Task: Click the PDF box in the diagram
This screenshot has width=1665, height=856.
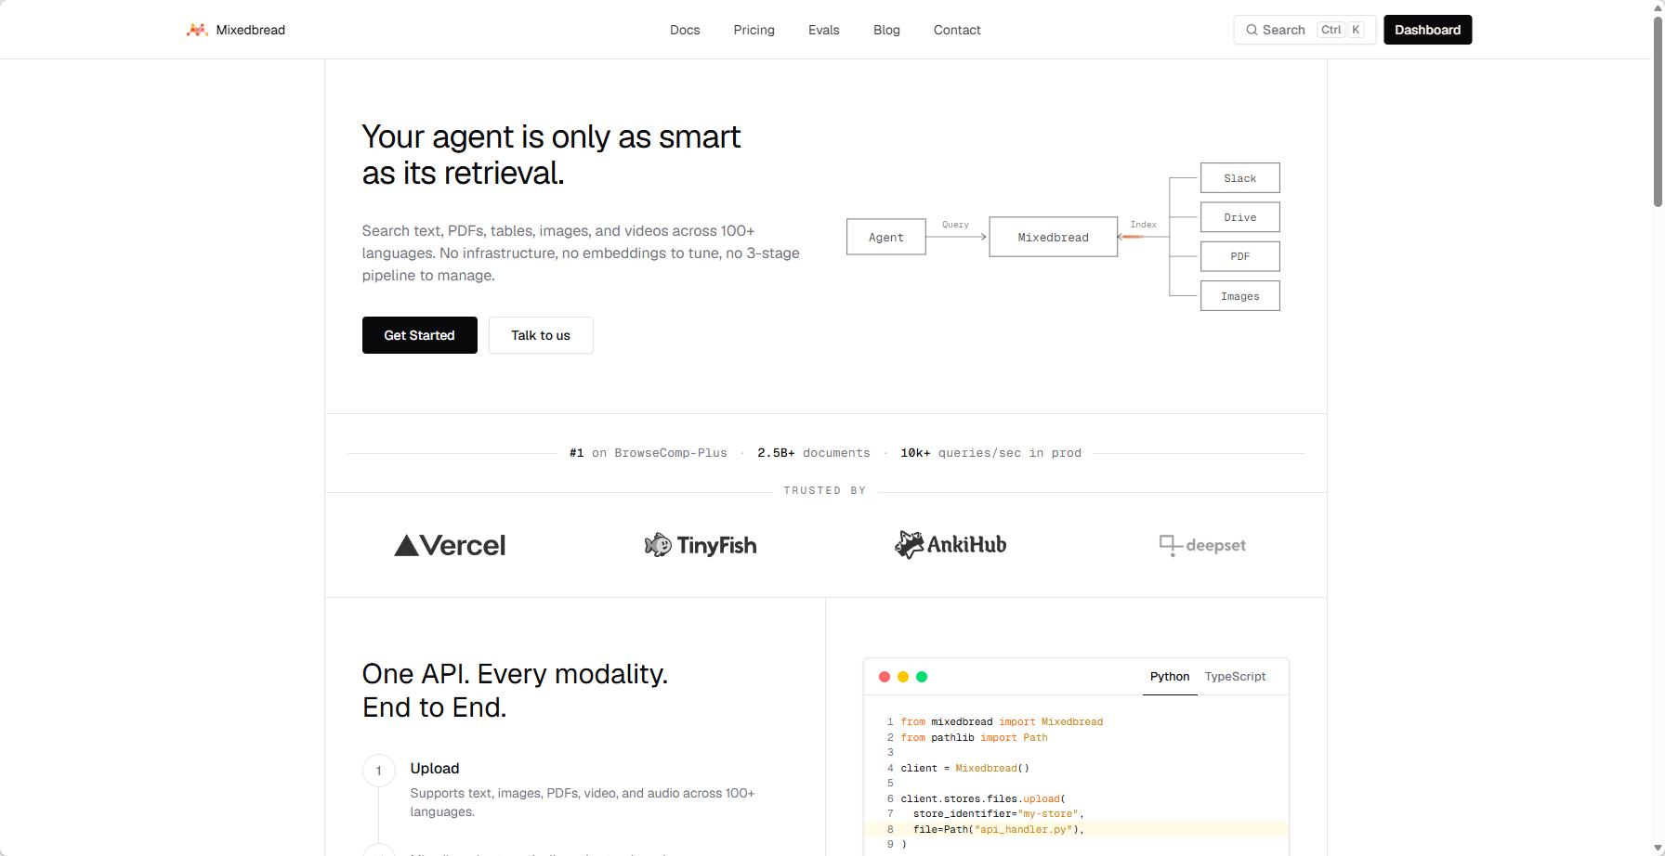Action: pyautogui.click(x=1240, y=256)
